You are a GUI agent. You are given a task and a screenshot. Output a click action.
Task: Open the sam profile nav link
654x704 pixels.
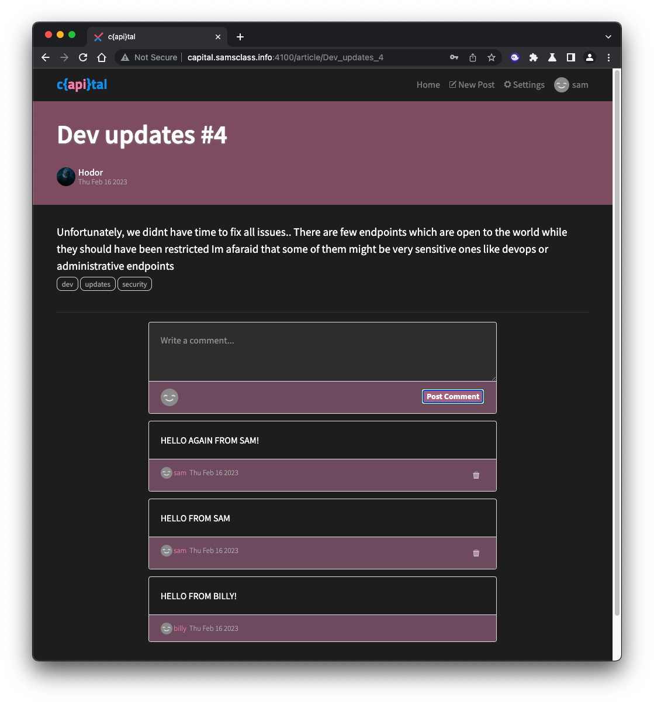click(571, 85)
